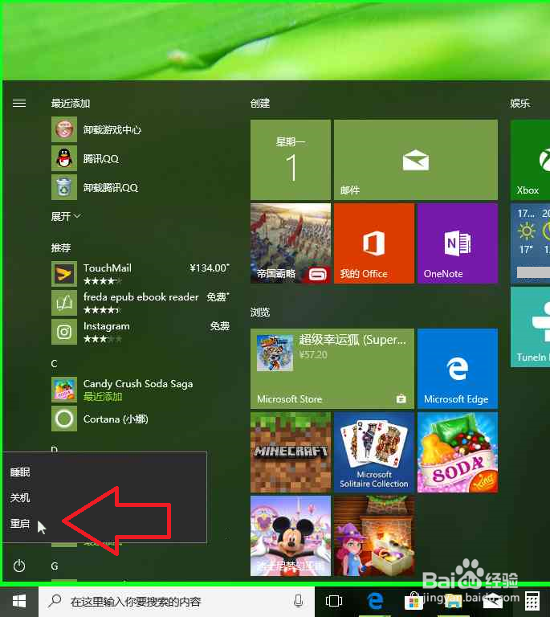Click the 浏览 group header

point(260,313)
